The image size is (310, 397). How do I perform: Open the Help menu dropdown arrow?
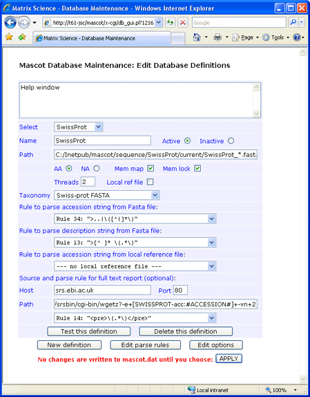pyautogui.click(x=303, y=37)
